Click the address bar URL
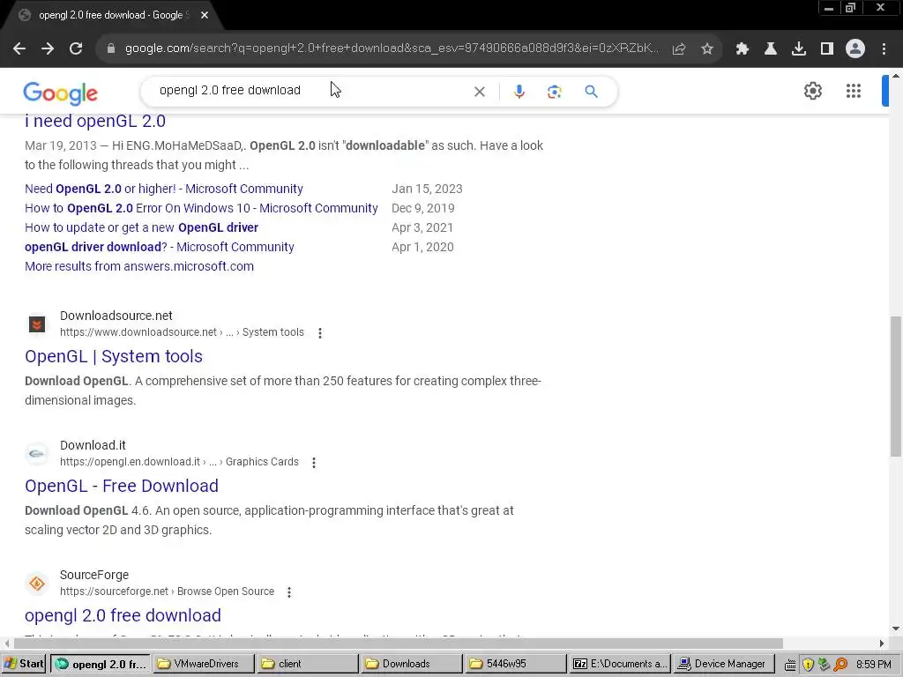This screenshot has width=903, height=677. click(392, 48)
